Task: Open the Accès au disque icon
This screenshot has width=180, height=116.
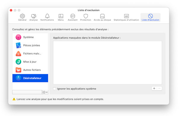Action: (102, 16)
